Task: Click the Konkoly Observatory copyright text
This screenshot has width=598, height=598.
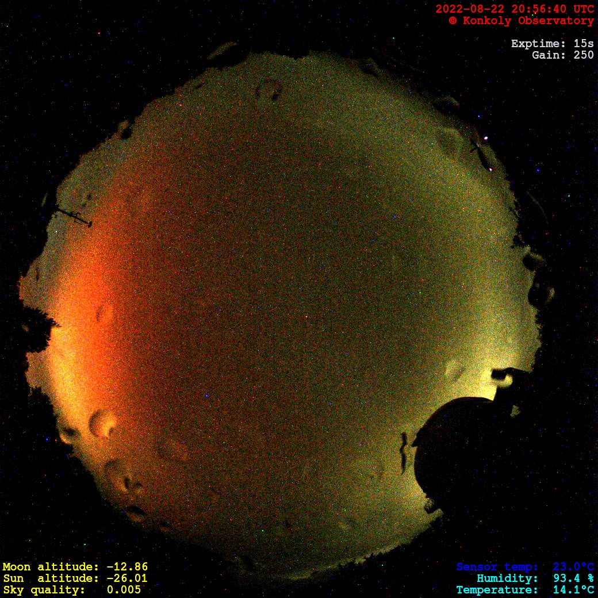Action: [521, 21]
